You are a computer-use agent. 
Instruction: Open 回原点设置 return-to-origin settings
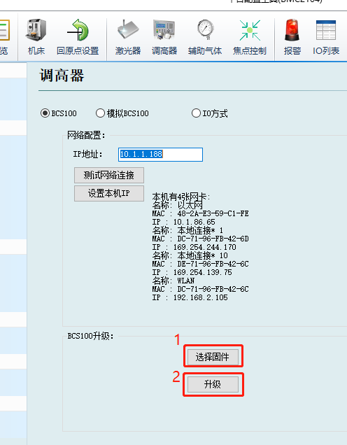tap(78, 37)
